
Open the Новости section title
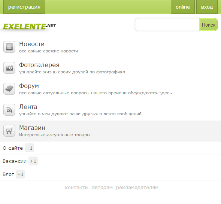[x=32, y=44]
